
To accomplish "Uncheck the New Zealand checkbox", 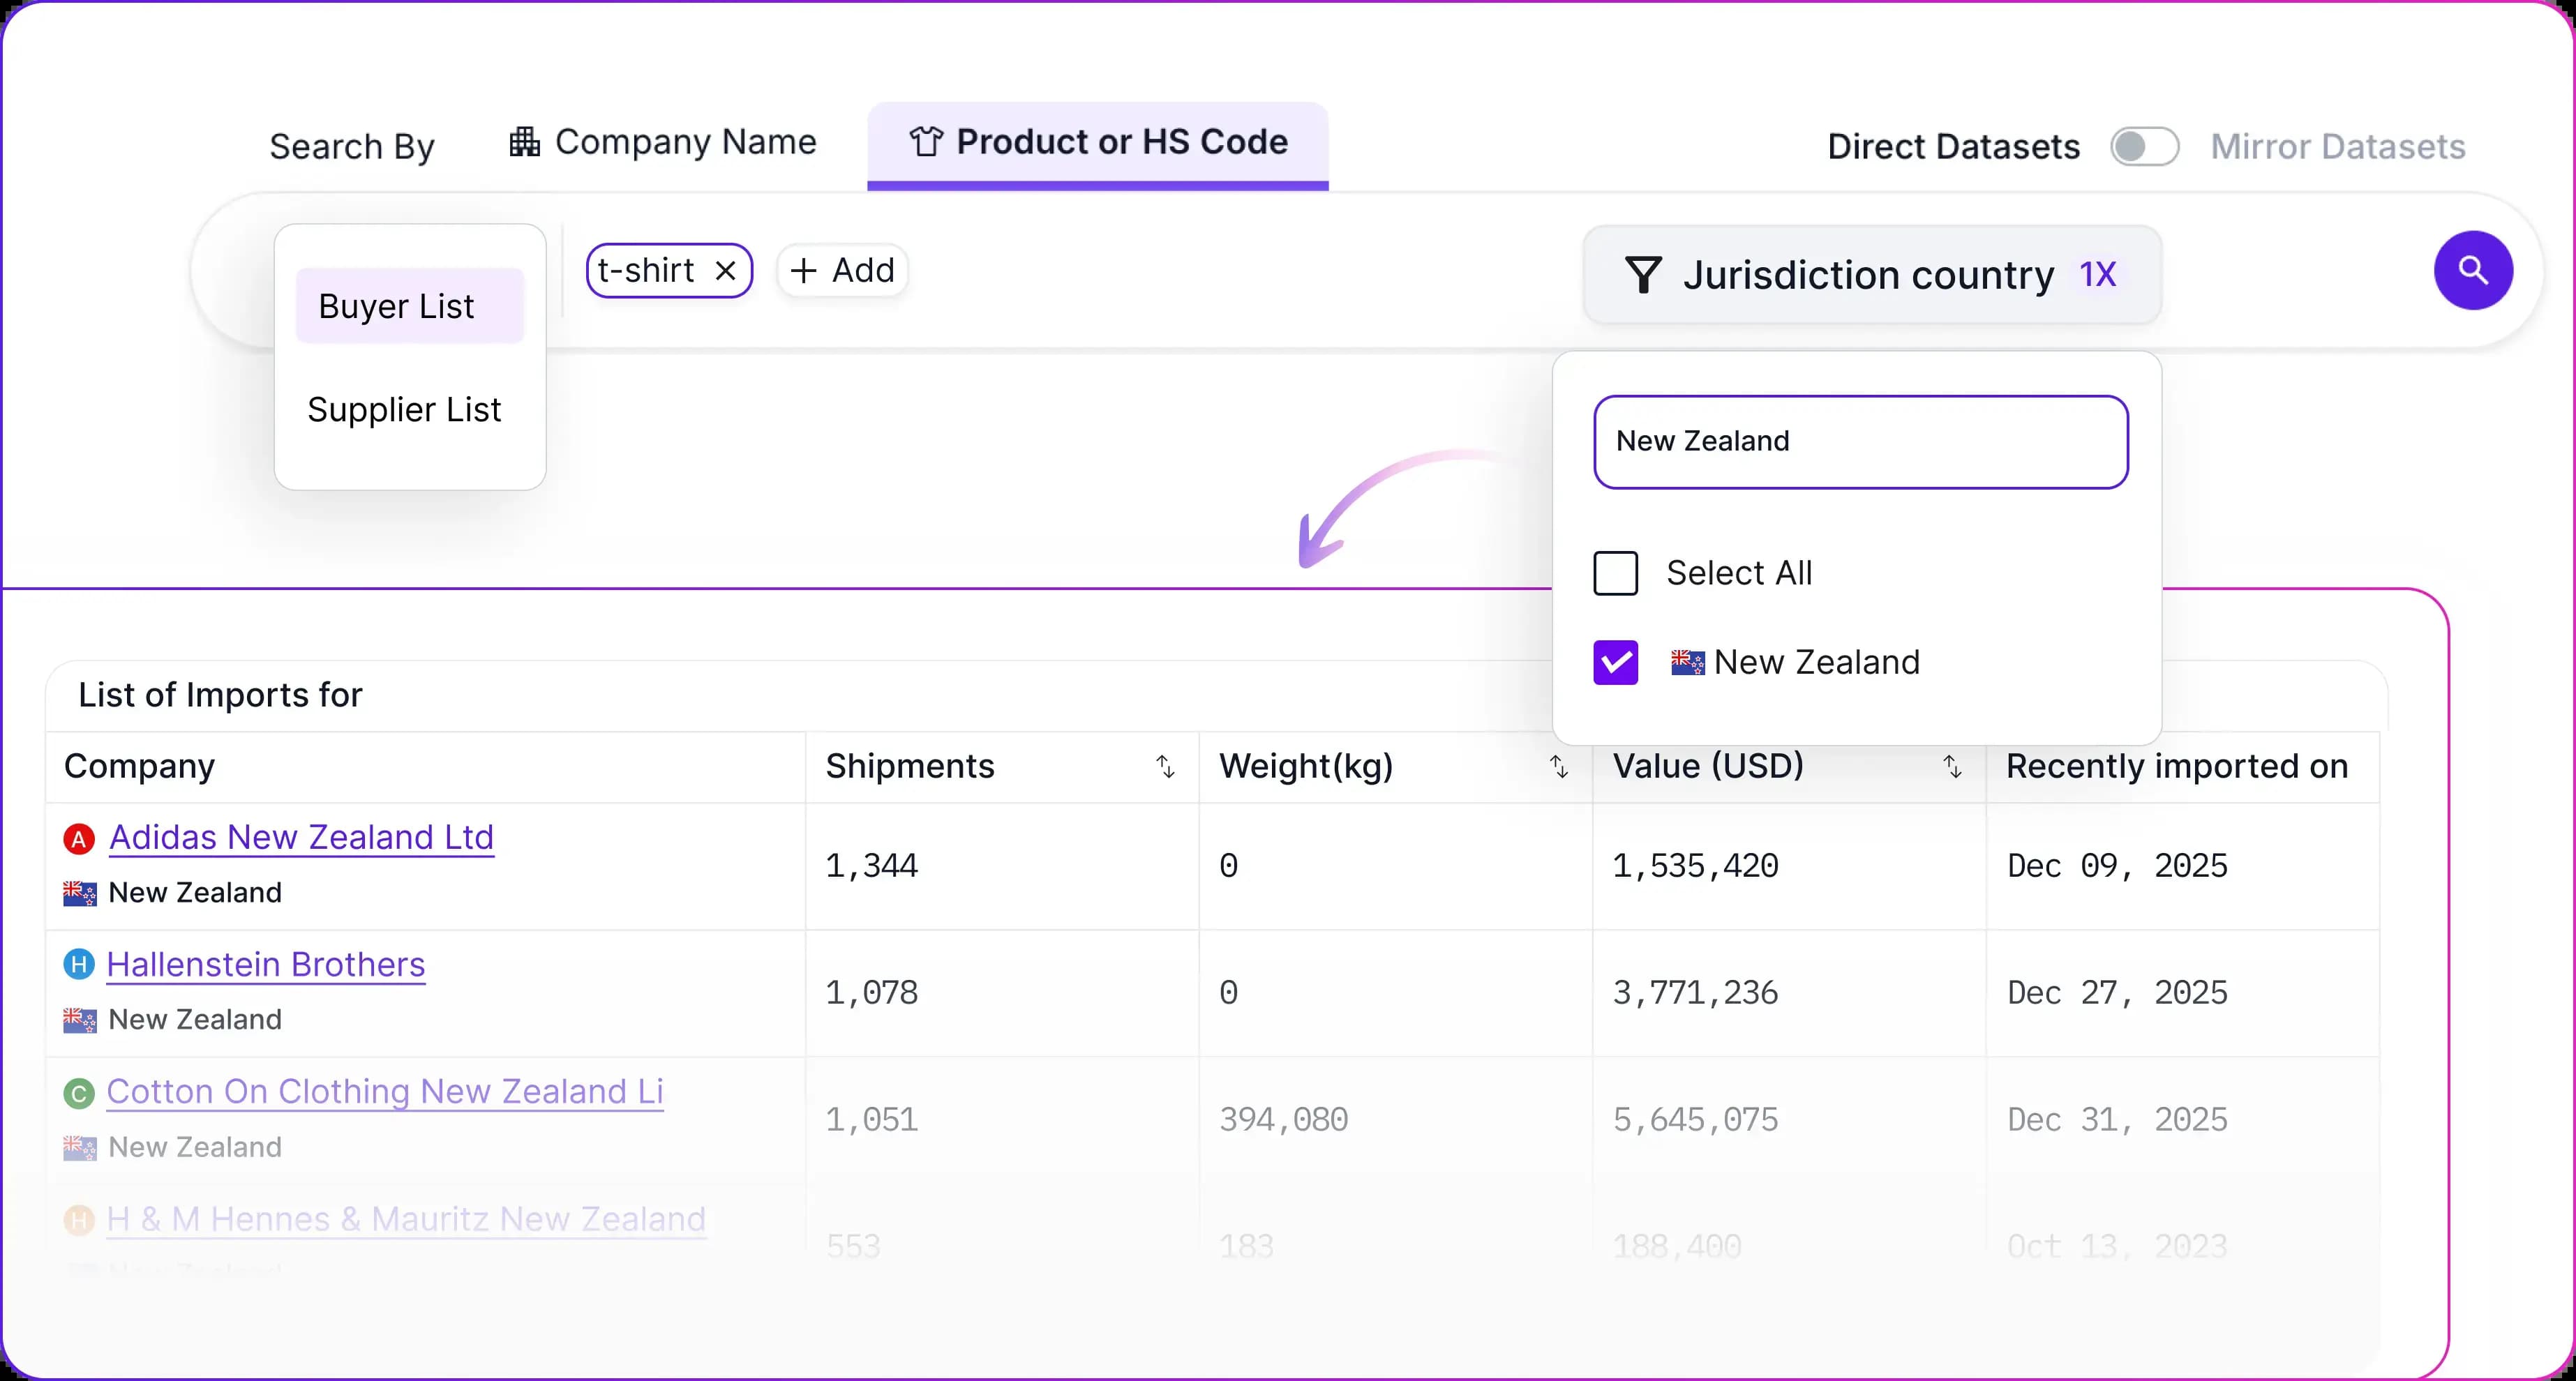I will [x=1615, y=663].
